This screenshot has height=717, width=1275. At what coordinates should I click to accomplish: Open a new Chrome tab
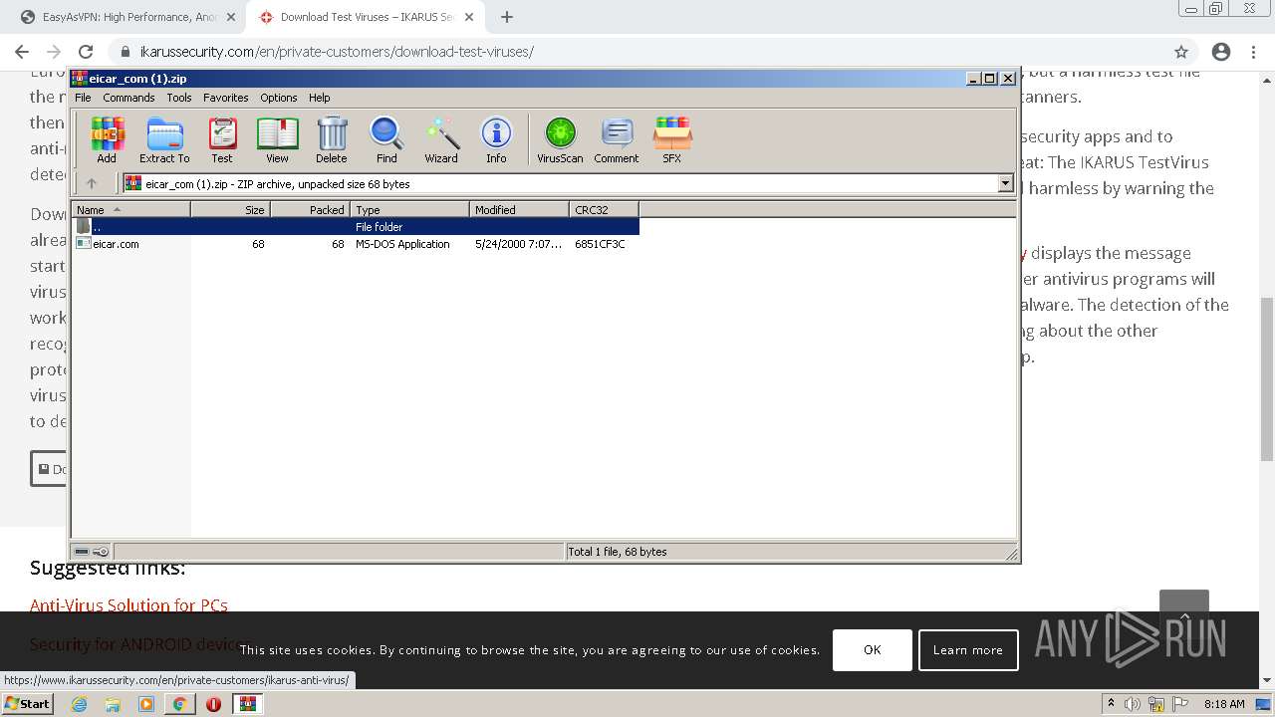point(507,17)
